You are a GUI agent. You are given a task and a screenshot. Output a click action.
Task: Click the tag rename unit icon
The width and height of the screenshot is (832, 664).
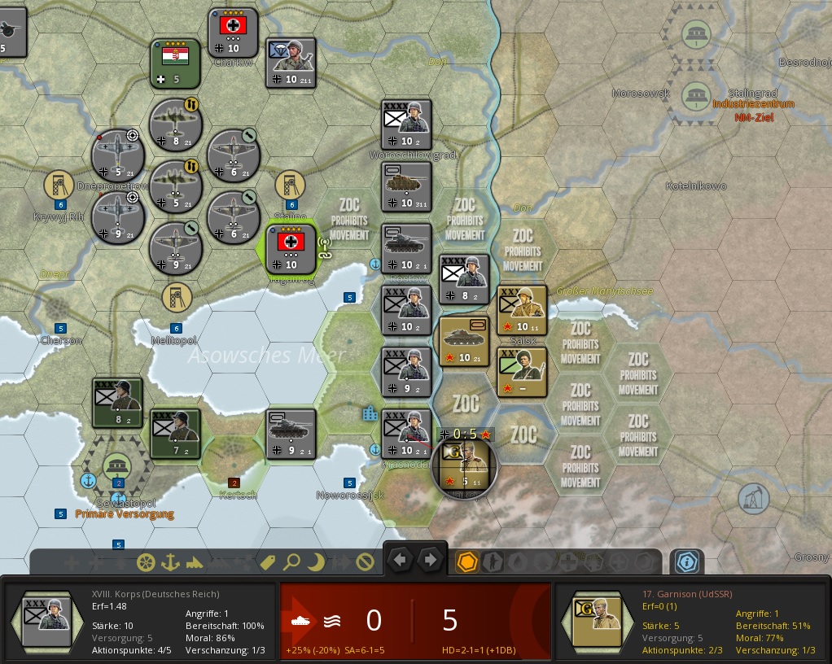point(267,562)
